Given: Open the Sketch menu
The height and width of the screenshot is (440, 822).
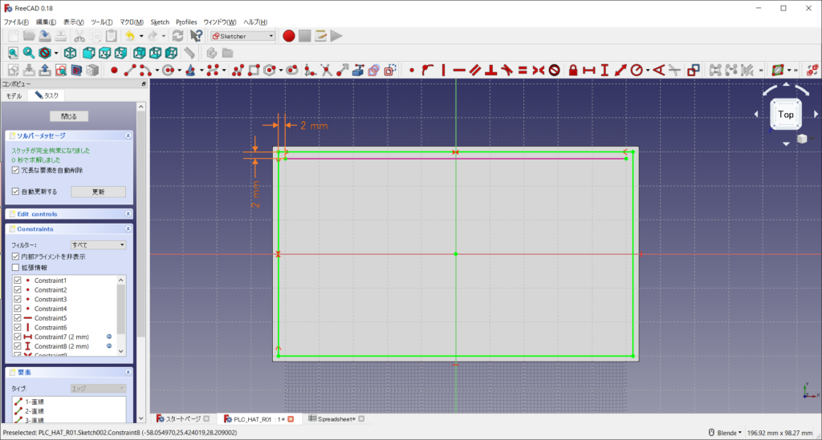Looking at the screenshot, I should click(x=160, y=22).
